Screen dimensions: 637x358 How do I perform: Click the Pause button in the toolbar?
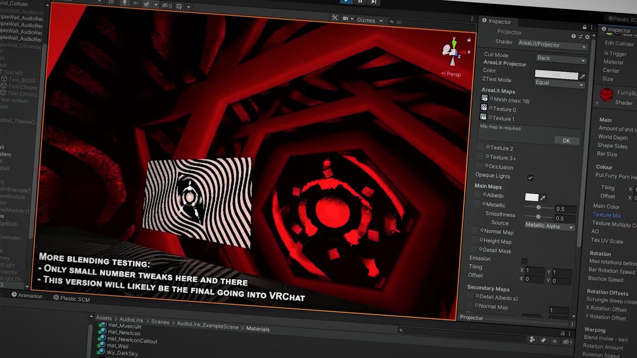tap(360, 1)
